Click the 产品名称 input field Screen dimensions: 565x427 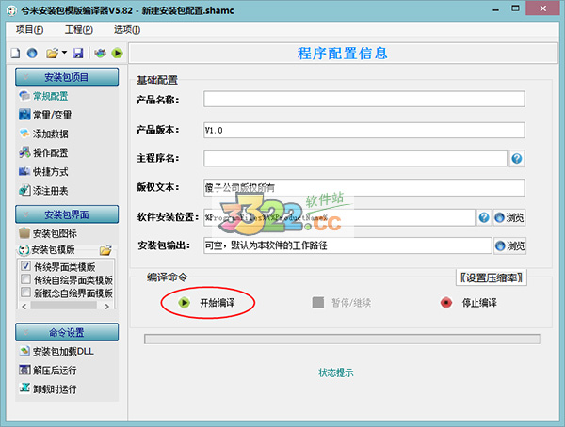coord(363,99)
